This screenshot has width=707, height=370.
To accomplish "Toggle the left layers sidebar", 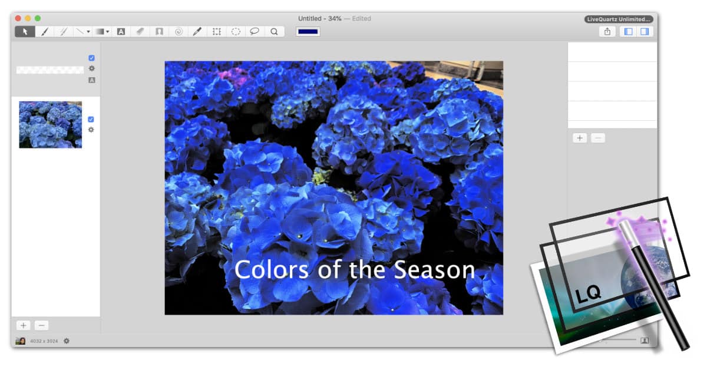I will [628, 32].
